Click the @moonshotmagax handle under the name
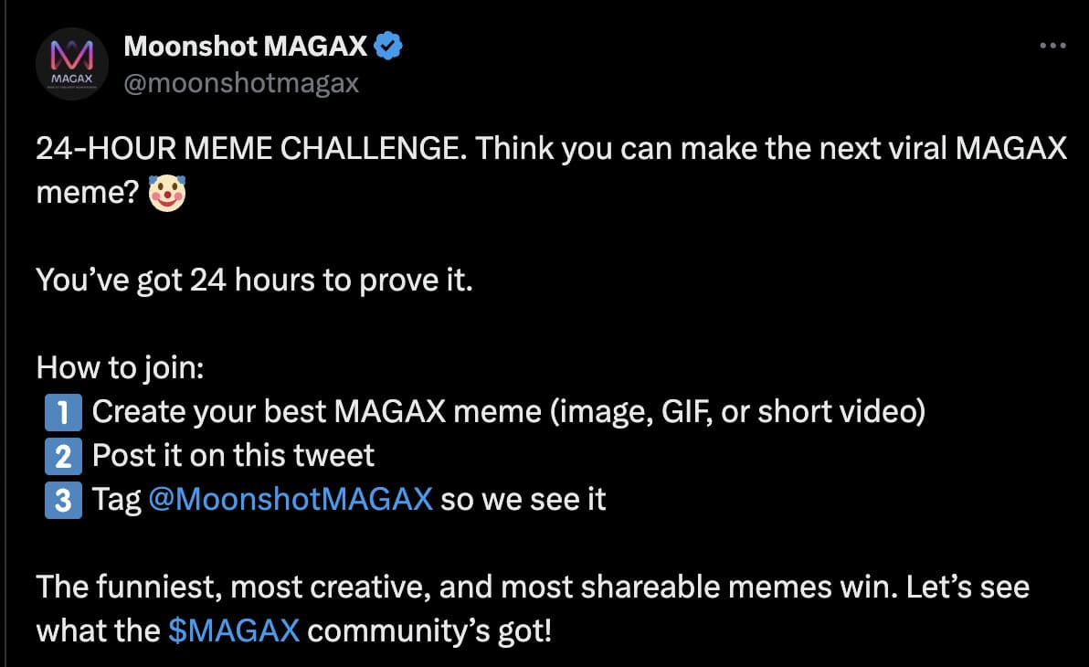The width and height of the screenshot is (1089, 667). point(241,83)
